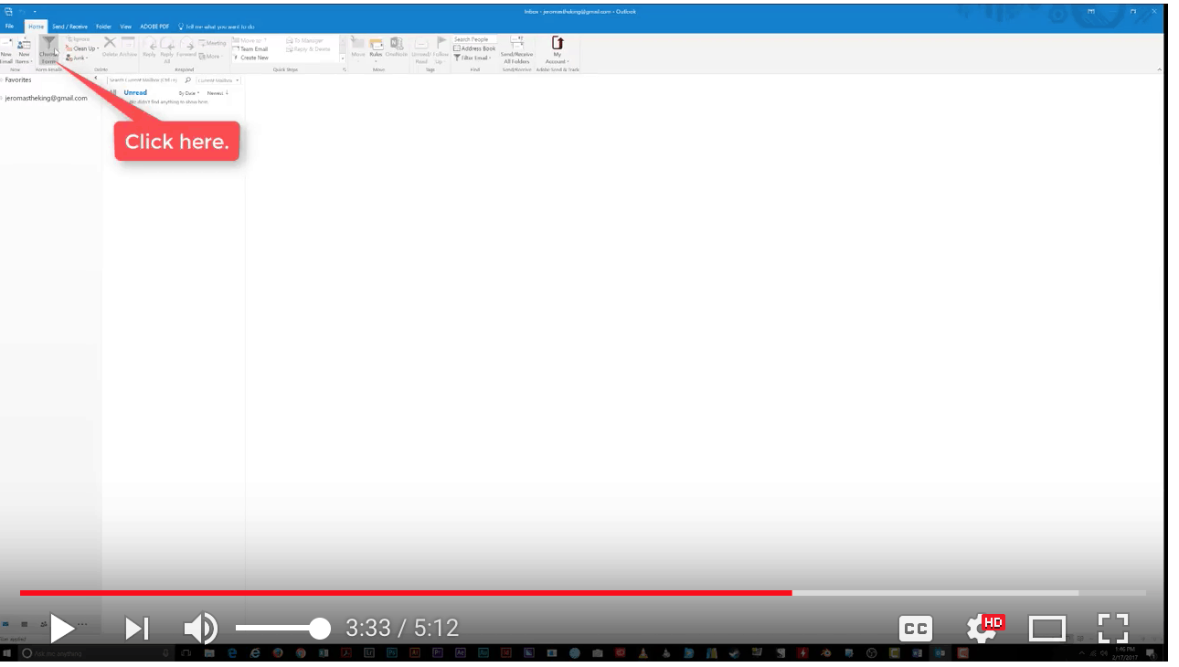Screen dimensions: 1179x667
Task: Select the To Manager quick step
Action: click(305, 41)
